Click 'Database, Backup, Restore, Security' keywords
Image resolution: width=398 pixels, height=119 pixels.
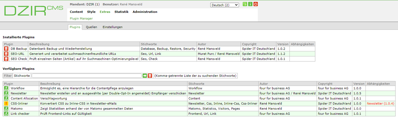pos(168,49)
